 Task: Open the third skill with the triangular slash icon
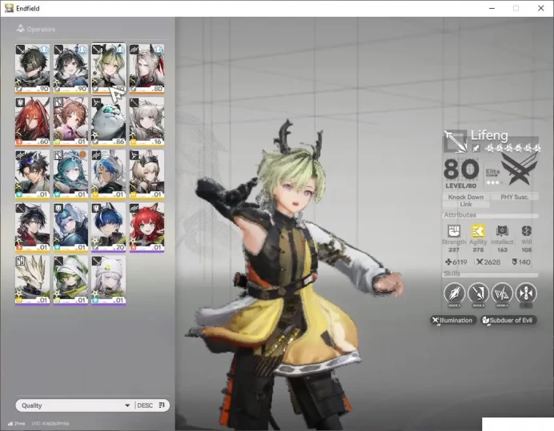point(502,293)
